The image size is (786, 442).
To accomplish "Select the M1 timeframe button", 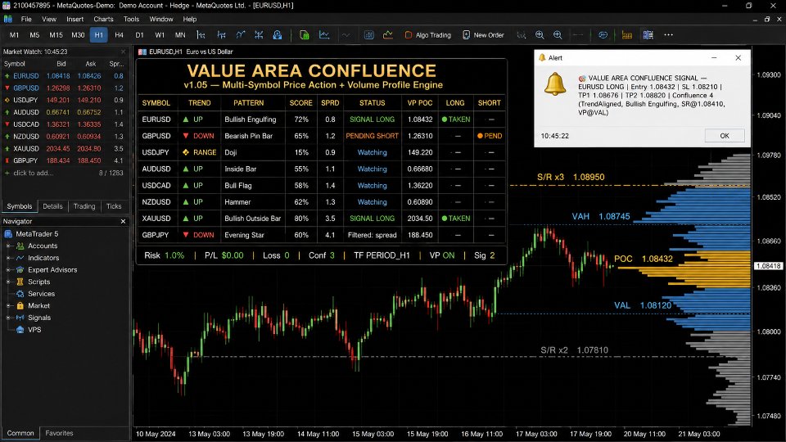I will click(14, 35).
